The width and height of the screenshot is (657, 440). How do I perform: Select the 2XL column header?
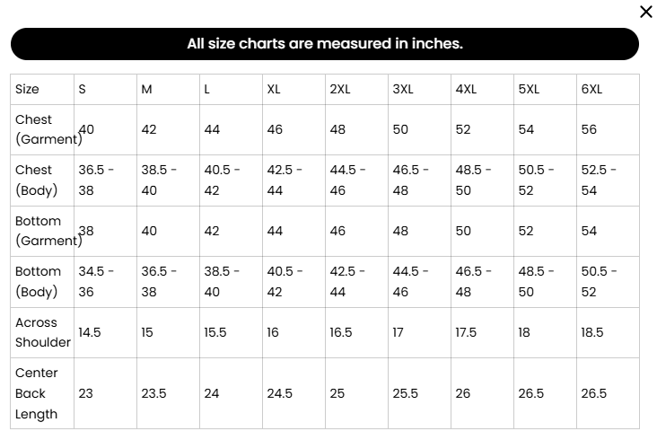click(x=356, y=89)
